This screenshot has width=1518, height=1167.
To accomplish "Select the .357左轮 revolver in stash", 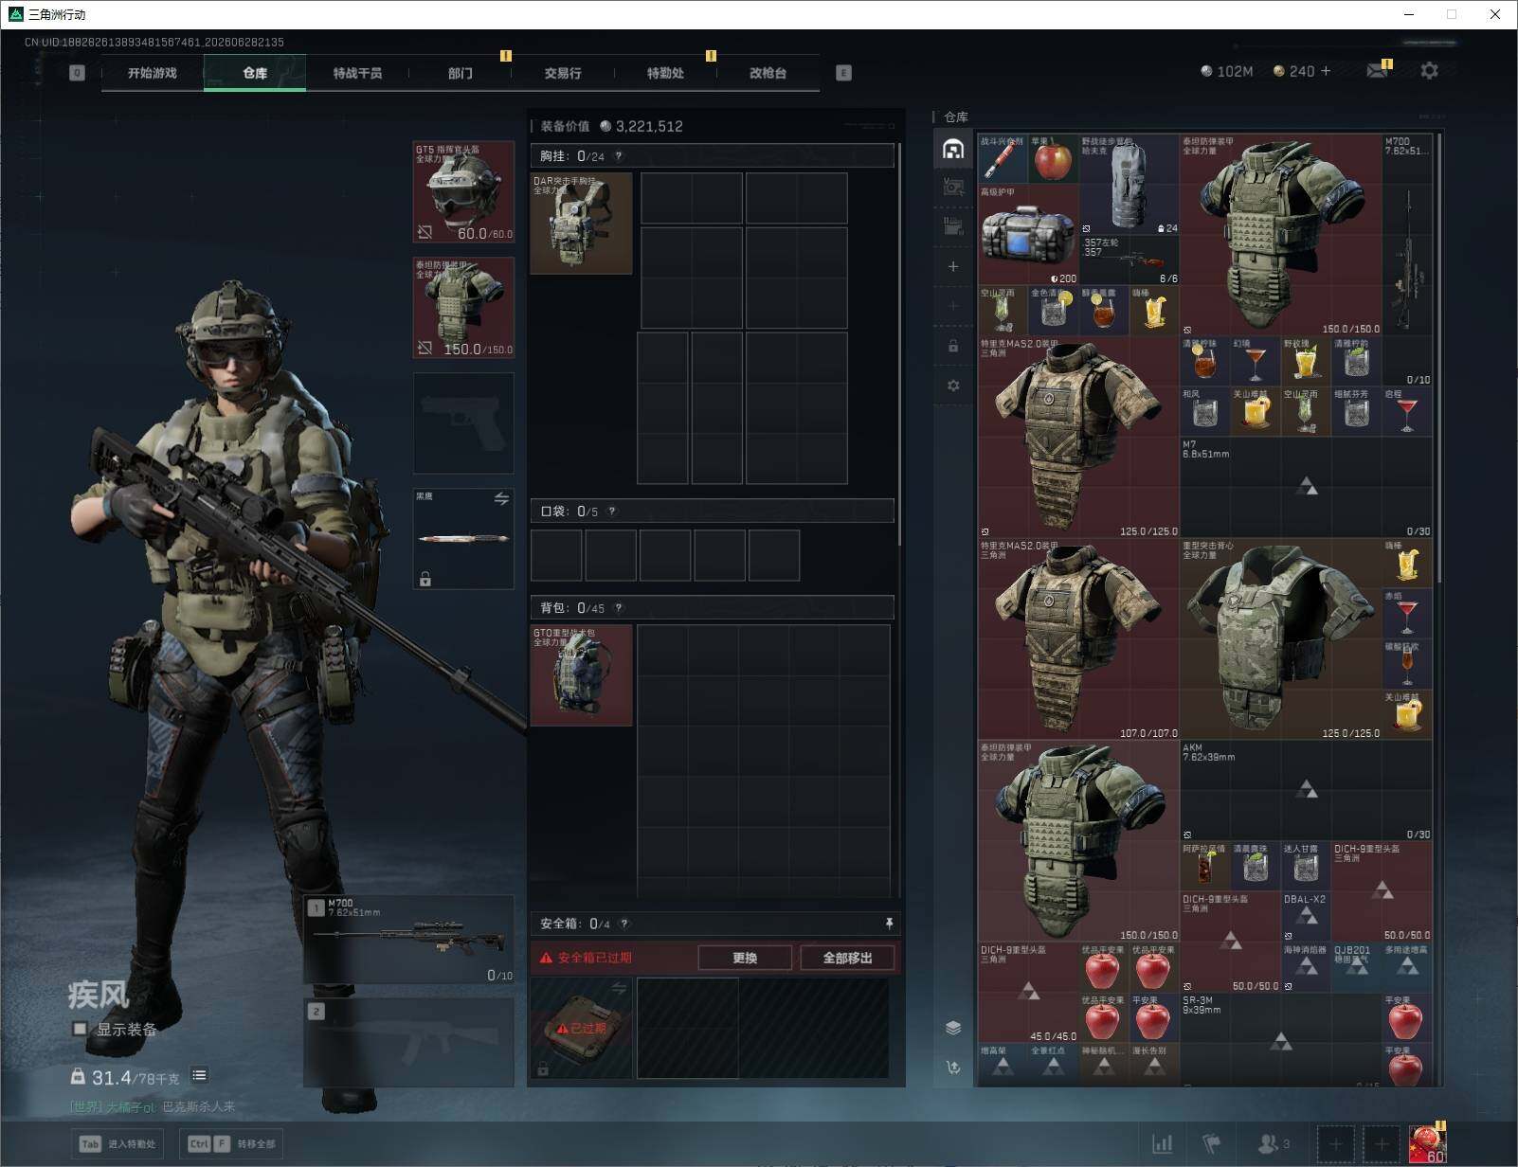I will coord(1129,260).
